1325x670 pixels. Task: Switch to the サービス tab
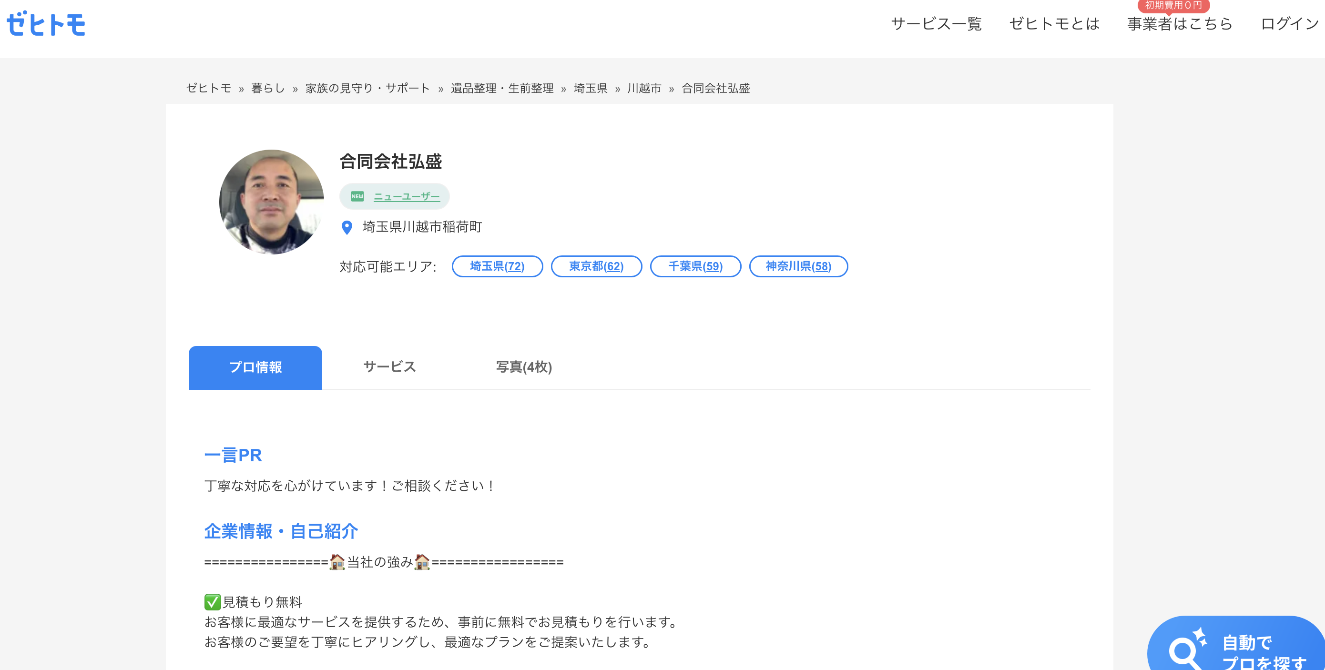coord(389,367)
